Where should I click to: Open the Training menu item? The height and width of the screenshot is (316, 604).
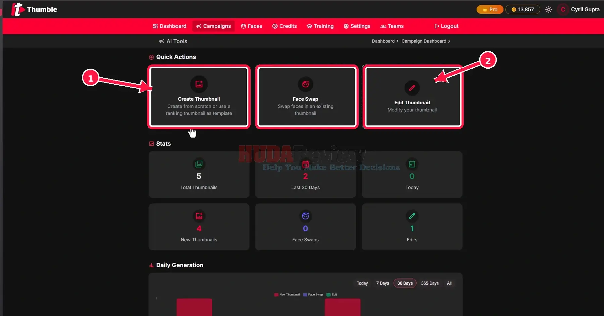[x=320, y=26]
